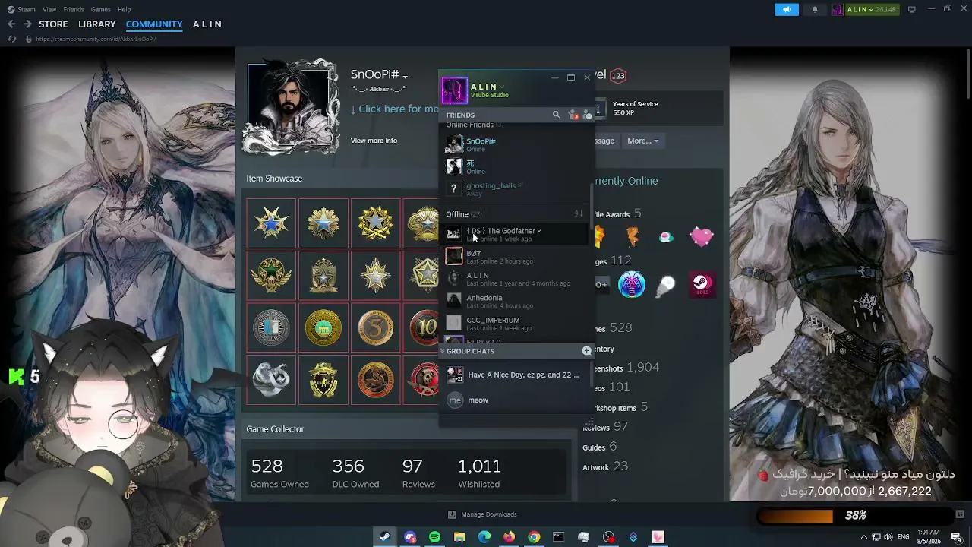972x547 pixels.
Task: View the Steam 2025 badge
Action: (702, 284)
